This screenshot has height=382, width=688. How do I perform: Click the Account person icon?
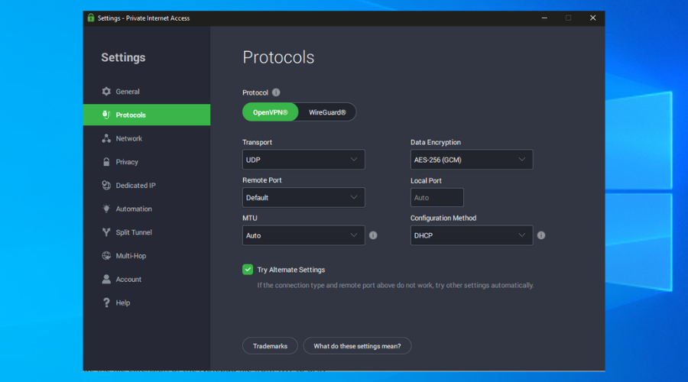106,279
